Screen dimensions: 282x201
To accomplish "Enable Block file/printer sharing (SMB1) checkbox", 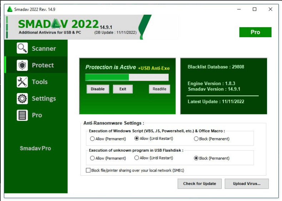I will [x=88, y=170].
